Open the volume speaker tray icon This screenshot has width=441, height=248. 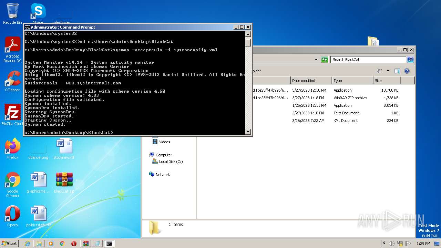click(x=392, y=244)
